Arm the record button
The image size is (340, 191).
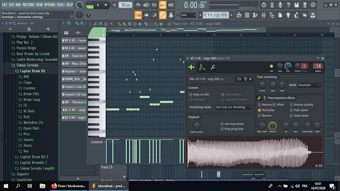pos(114,5)
